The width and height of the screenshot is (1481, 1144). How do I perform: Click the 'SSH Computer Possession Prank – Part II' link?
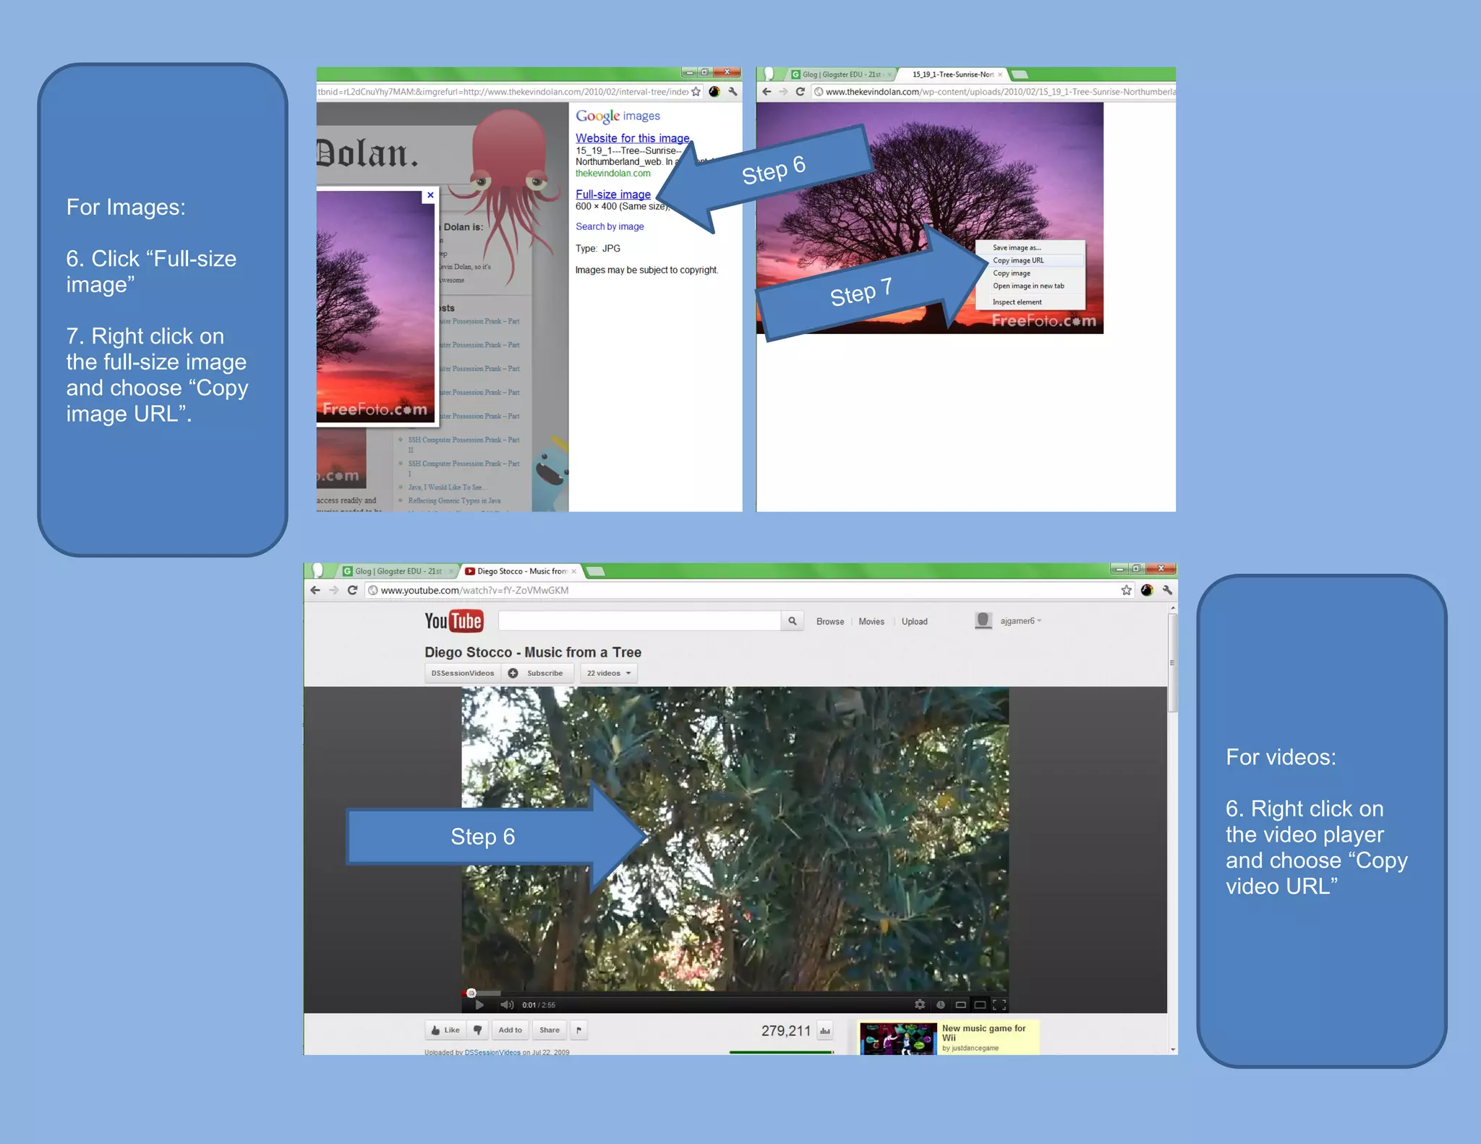463,444
